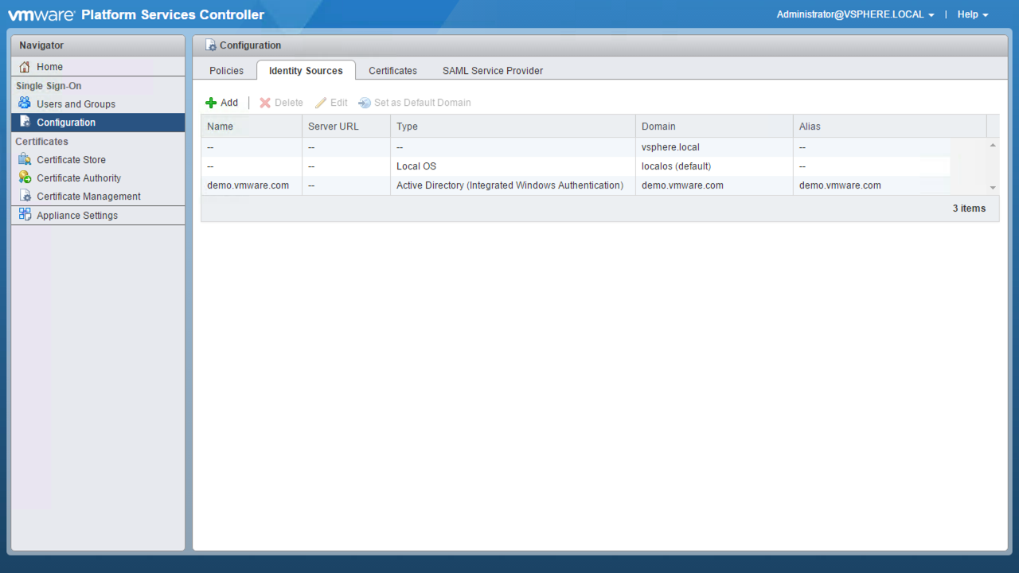
Task: Click the table scrollbar down arrow
Action: pos(993,188)
